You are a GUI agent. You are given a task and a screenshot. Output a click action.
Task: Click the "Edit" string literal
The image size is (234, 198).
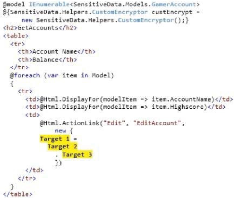point(114,123)
